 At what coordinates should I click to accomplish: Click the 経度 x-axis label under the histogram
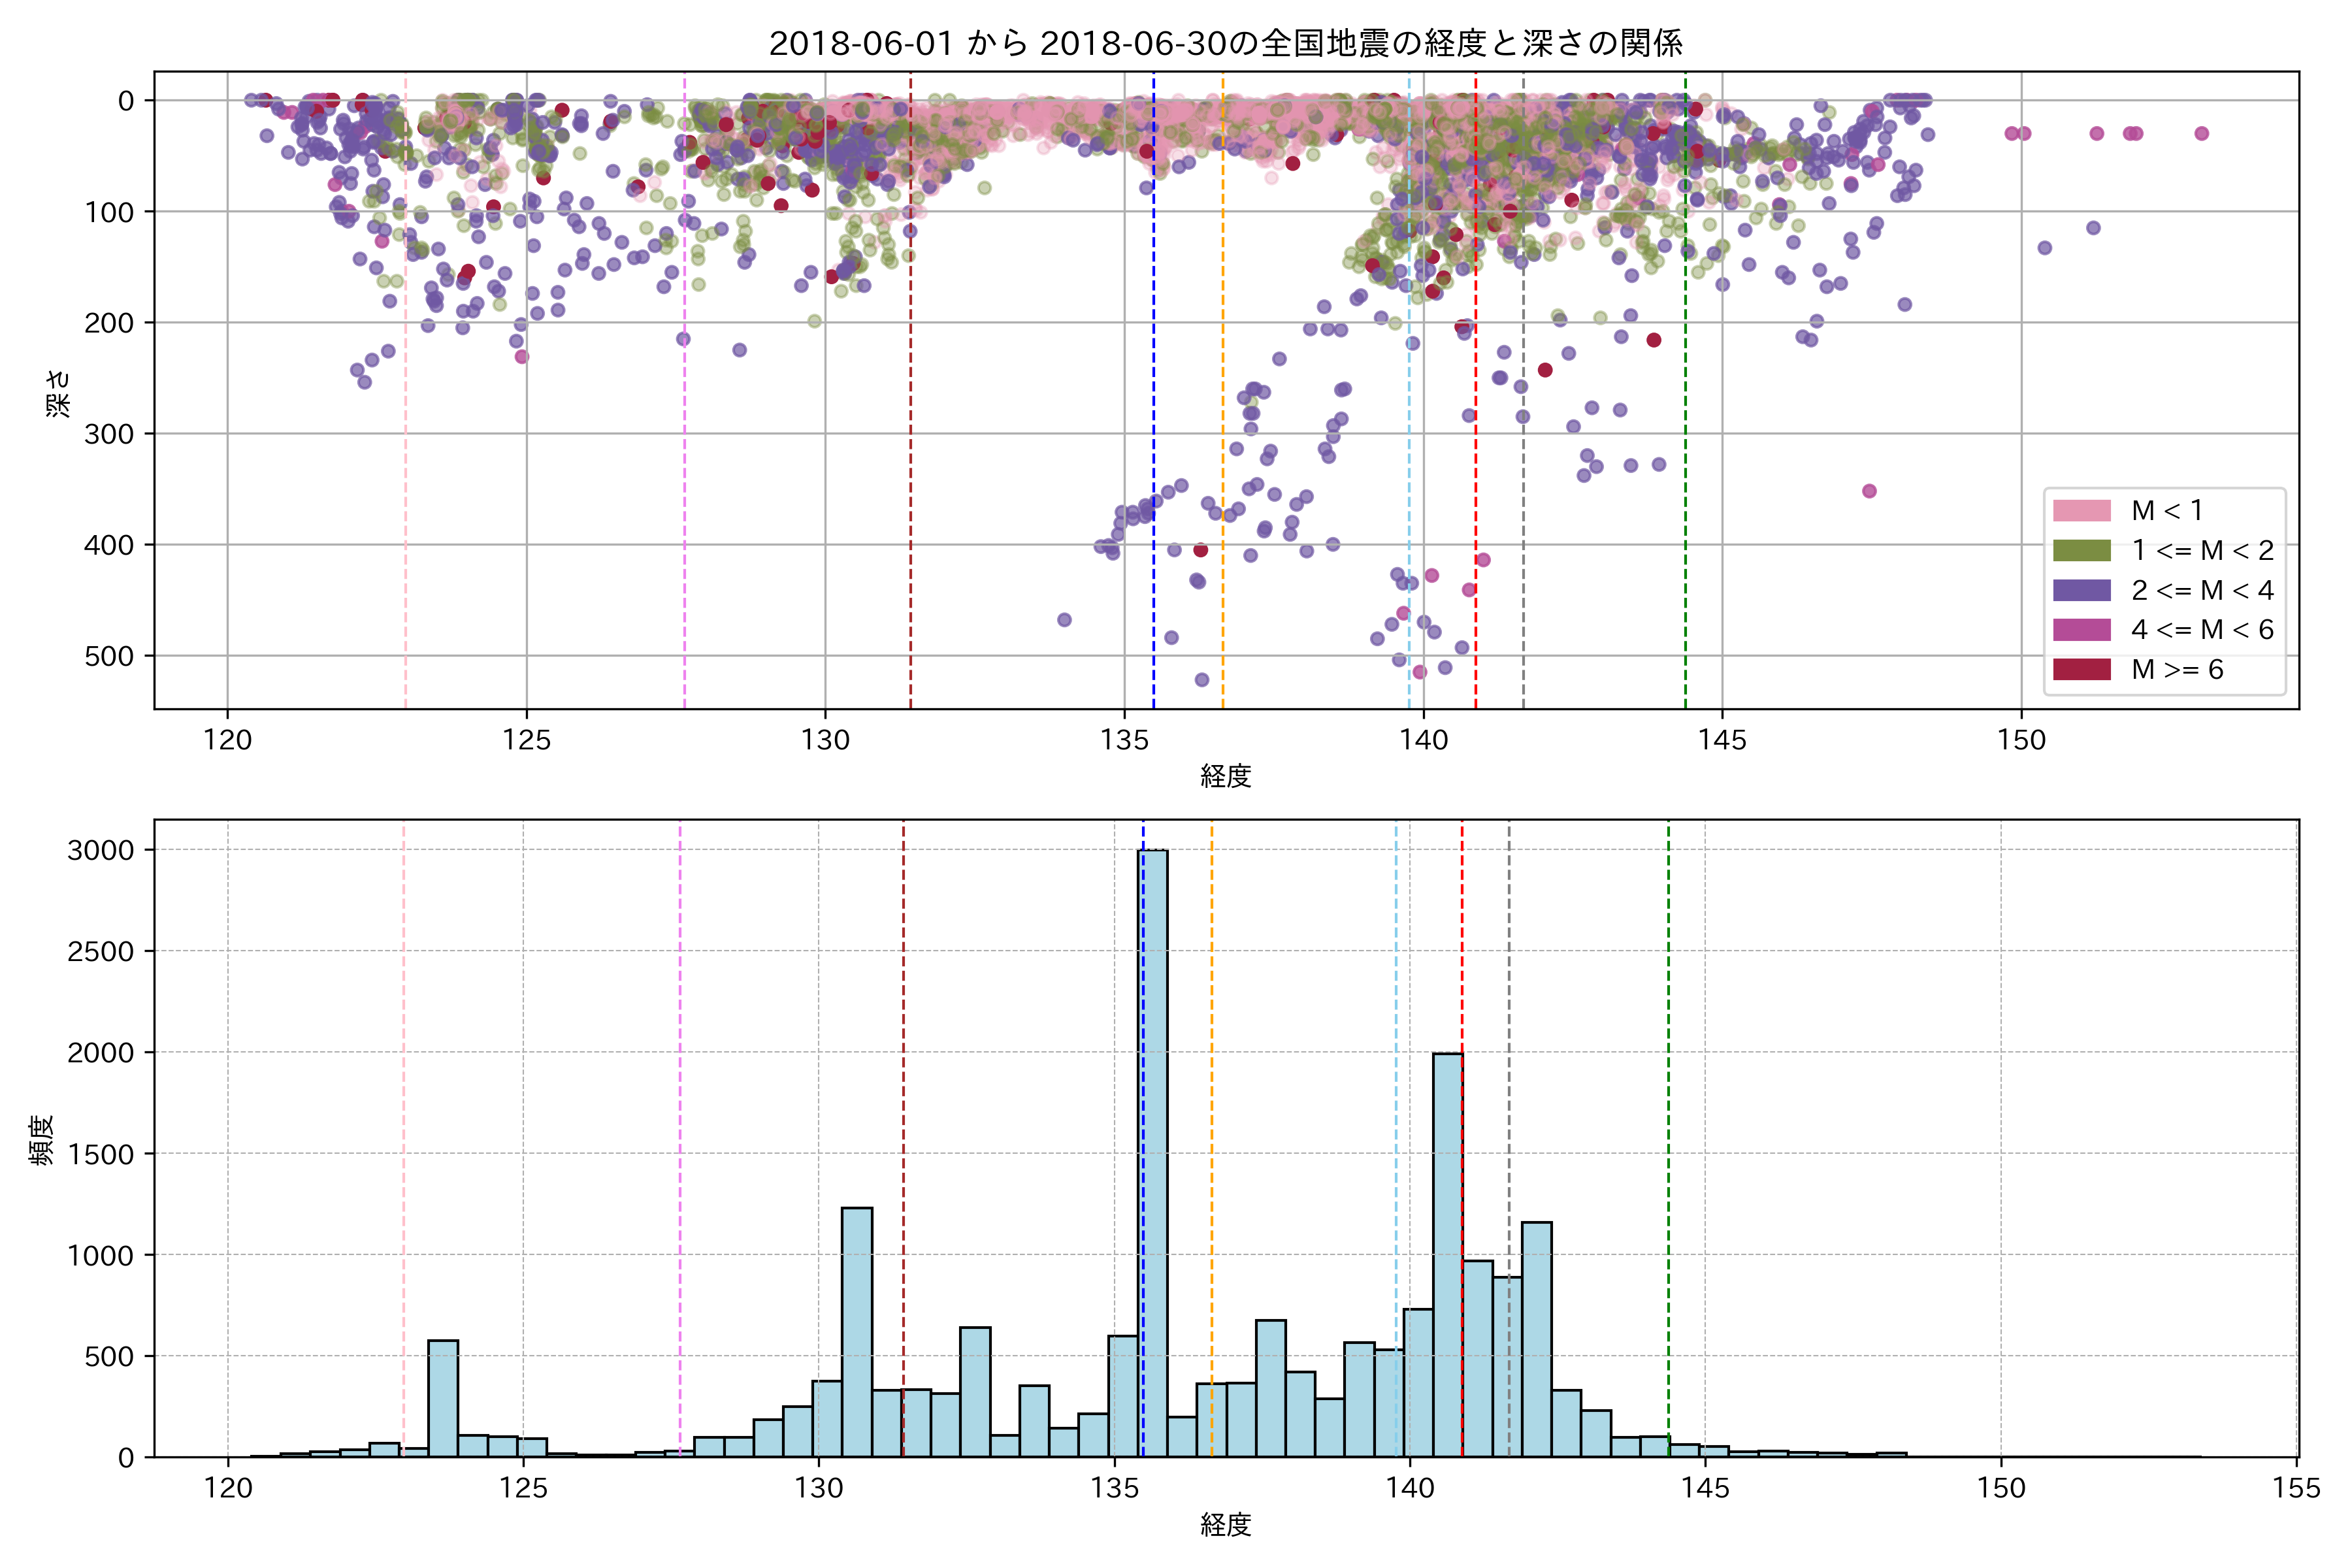click(x=1225, y=1525)
